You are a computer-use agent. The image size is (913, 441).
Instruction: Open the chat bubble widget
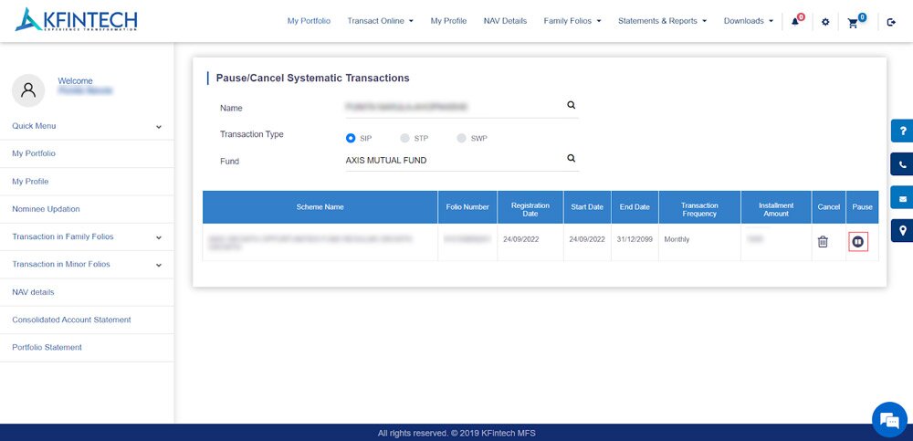887,420
